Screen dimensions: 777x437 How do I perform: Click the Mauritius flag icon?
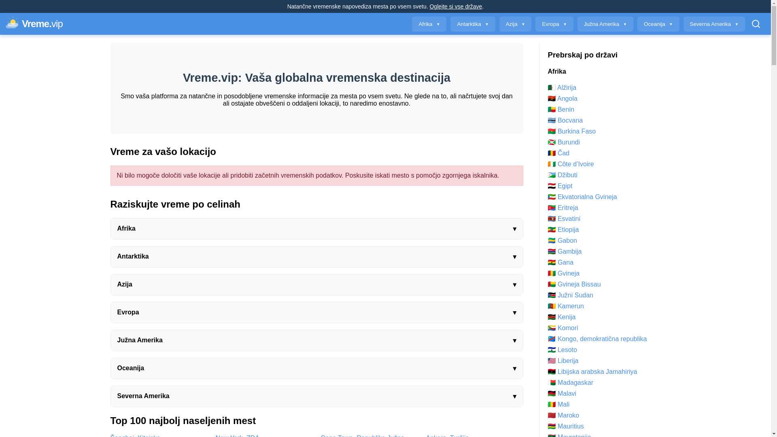pyautogui.click(x=552, y=426)
